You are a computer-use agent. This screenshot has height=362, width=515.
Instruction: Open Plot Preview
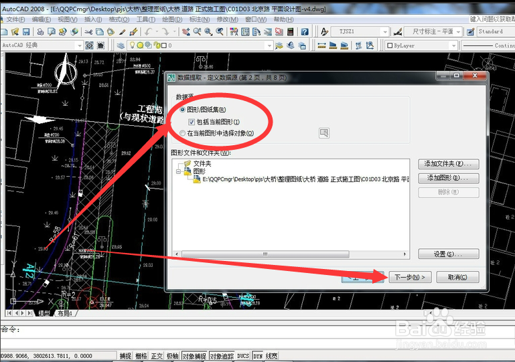point(52,32)
